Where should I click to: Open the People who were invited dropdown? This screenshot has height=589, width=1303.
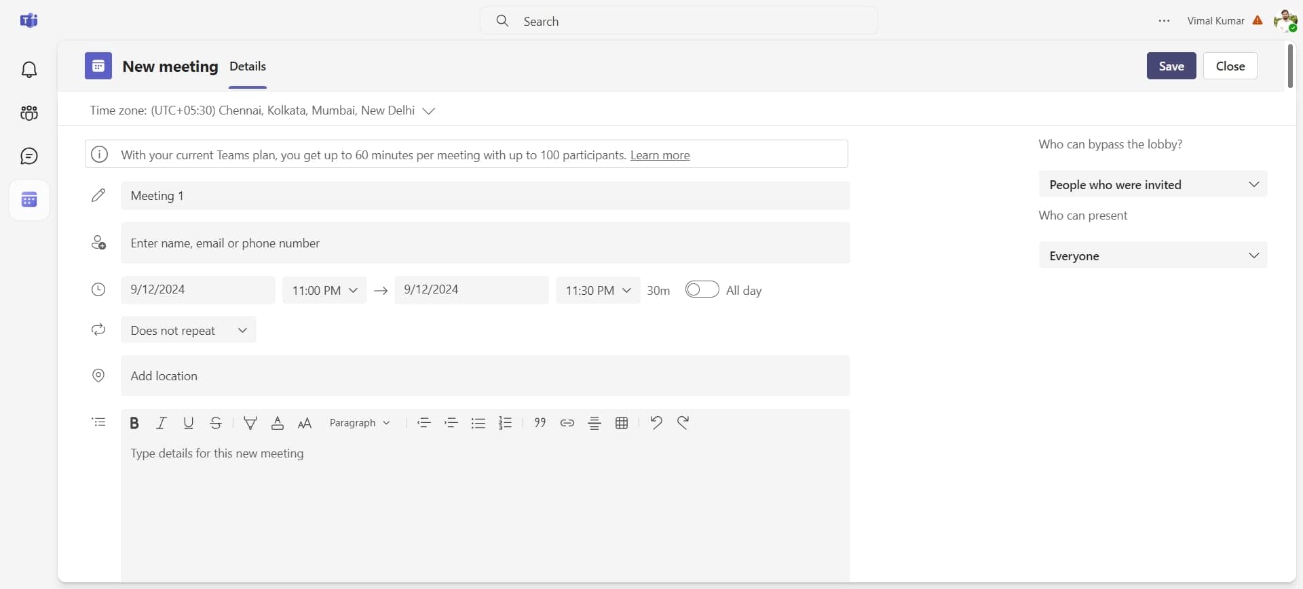(x=1152, y=184)
